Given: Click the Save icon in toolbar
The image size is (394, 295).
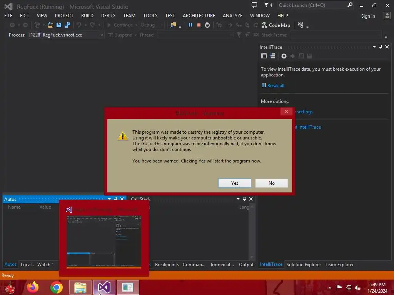Looking at the screenshot, I should (59, 25).
